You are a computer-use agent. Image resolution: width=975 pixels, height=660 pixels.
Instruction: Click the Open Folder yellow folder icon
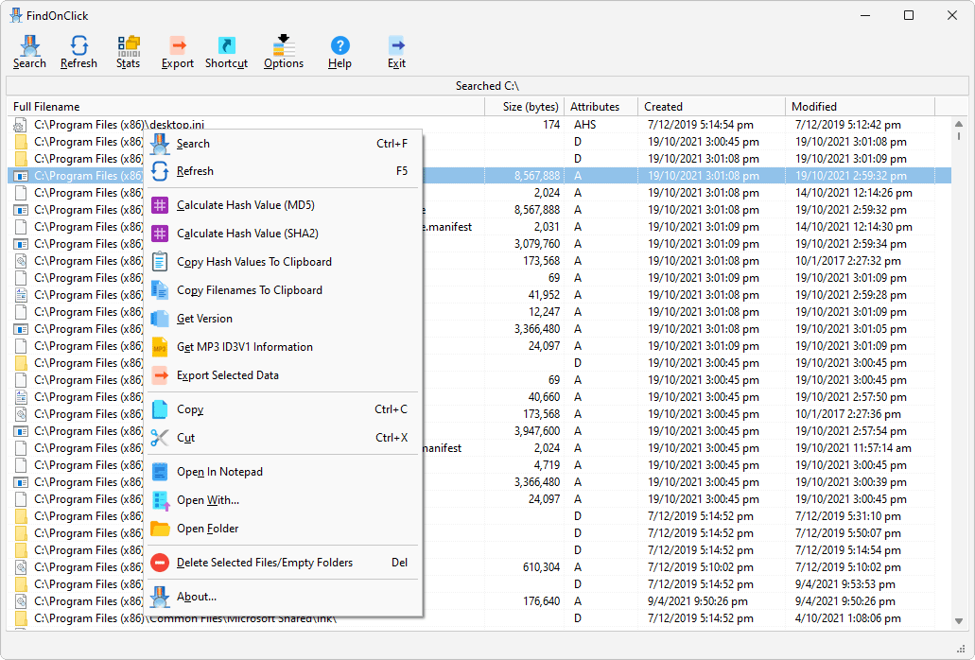tap(160, 529)
